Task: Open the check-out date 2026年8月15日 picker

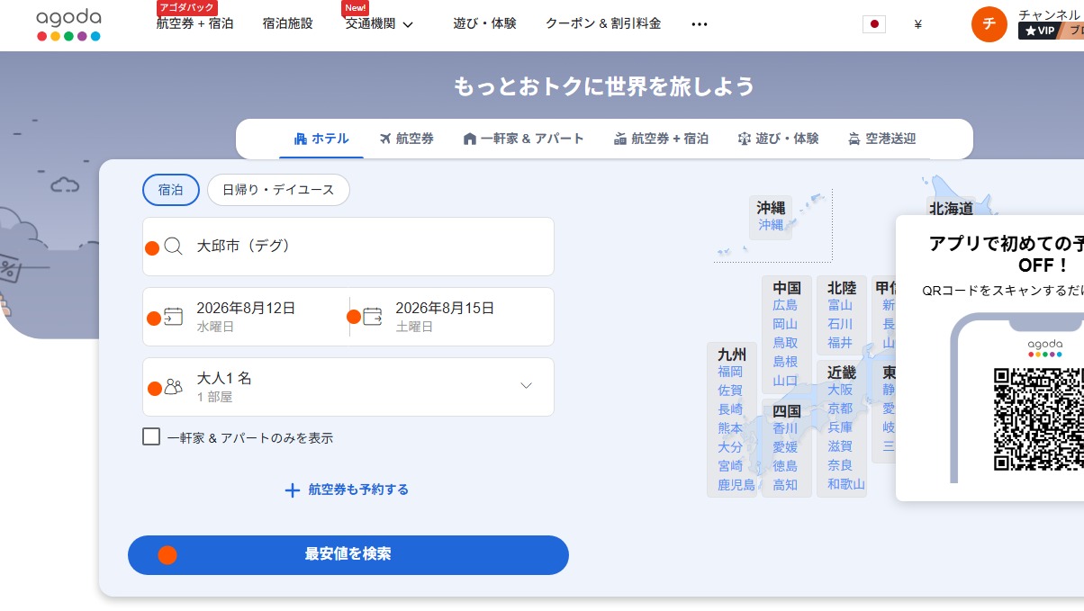Action: click(x=451, y=317)
